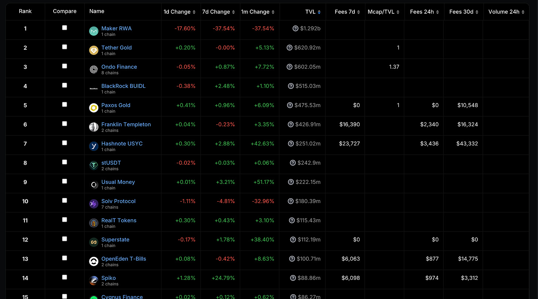Check the Compare box for Maker RWA

[65, 28]
